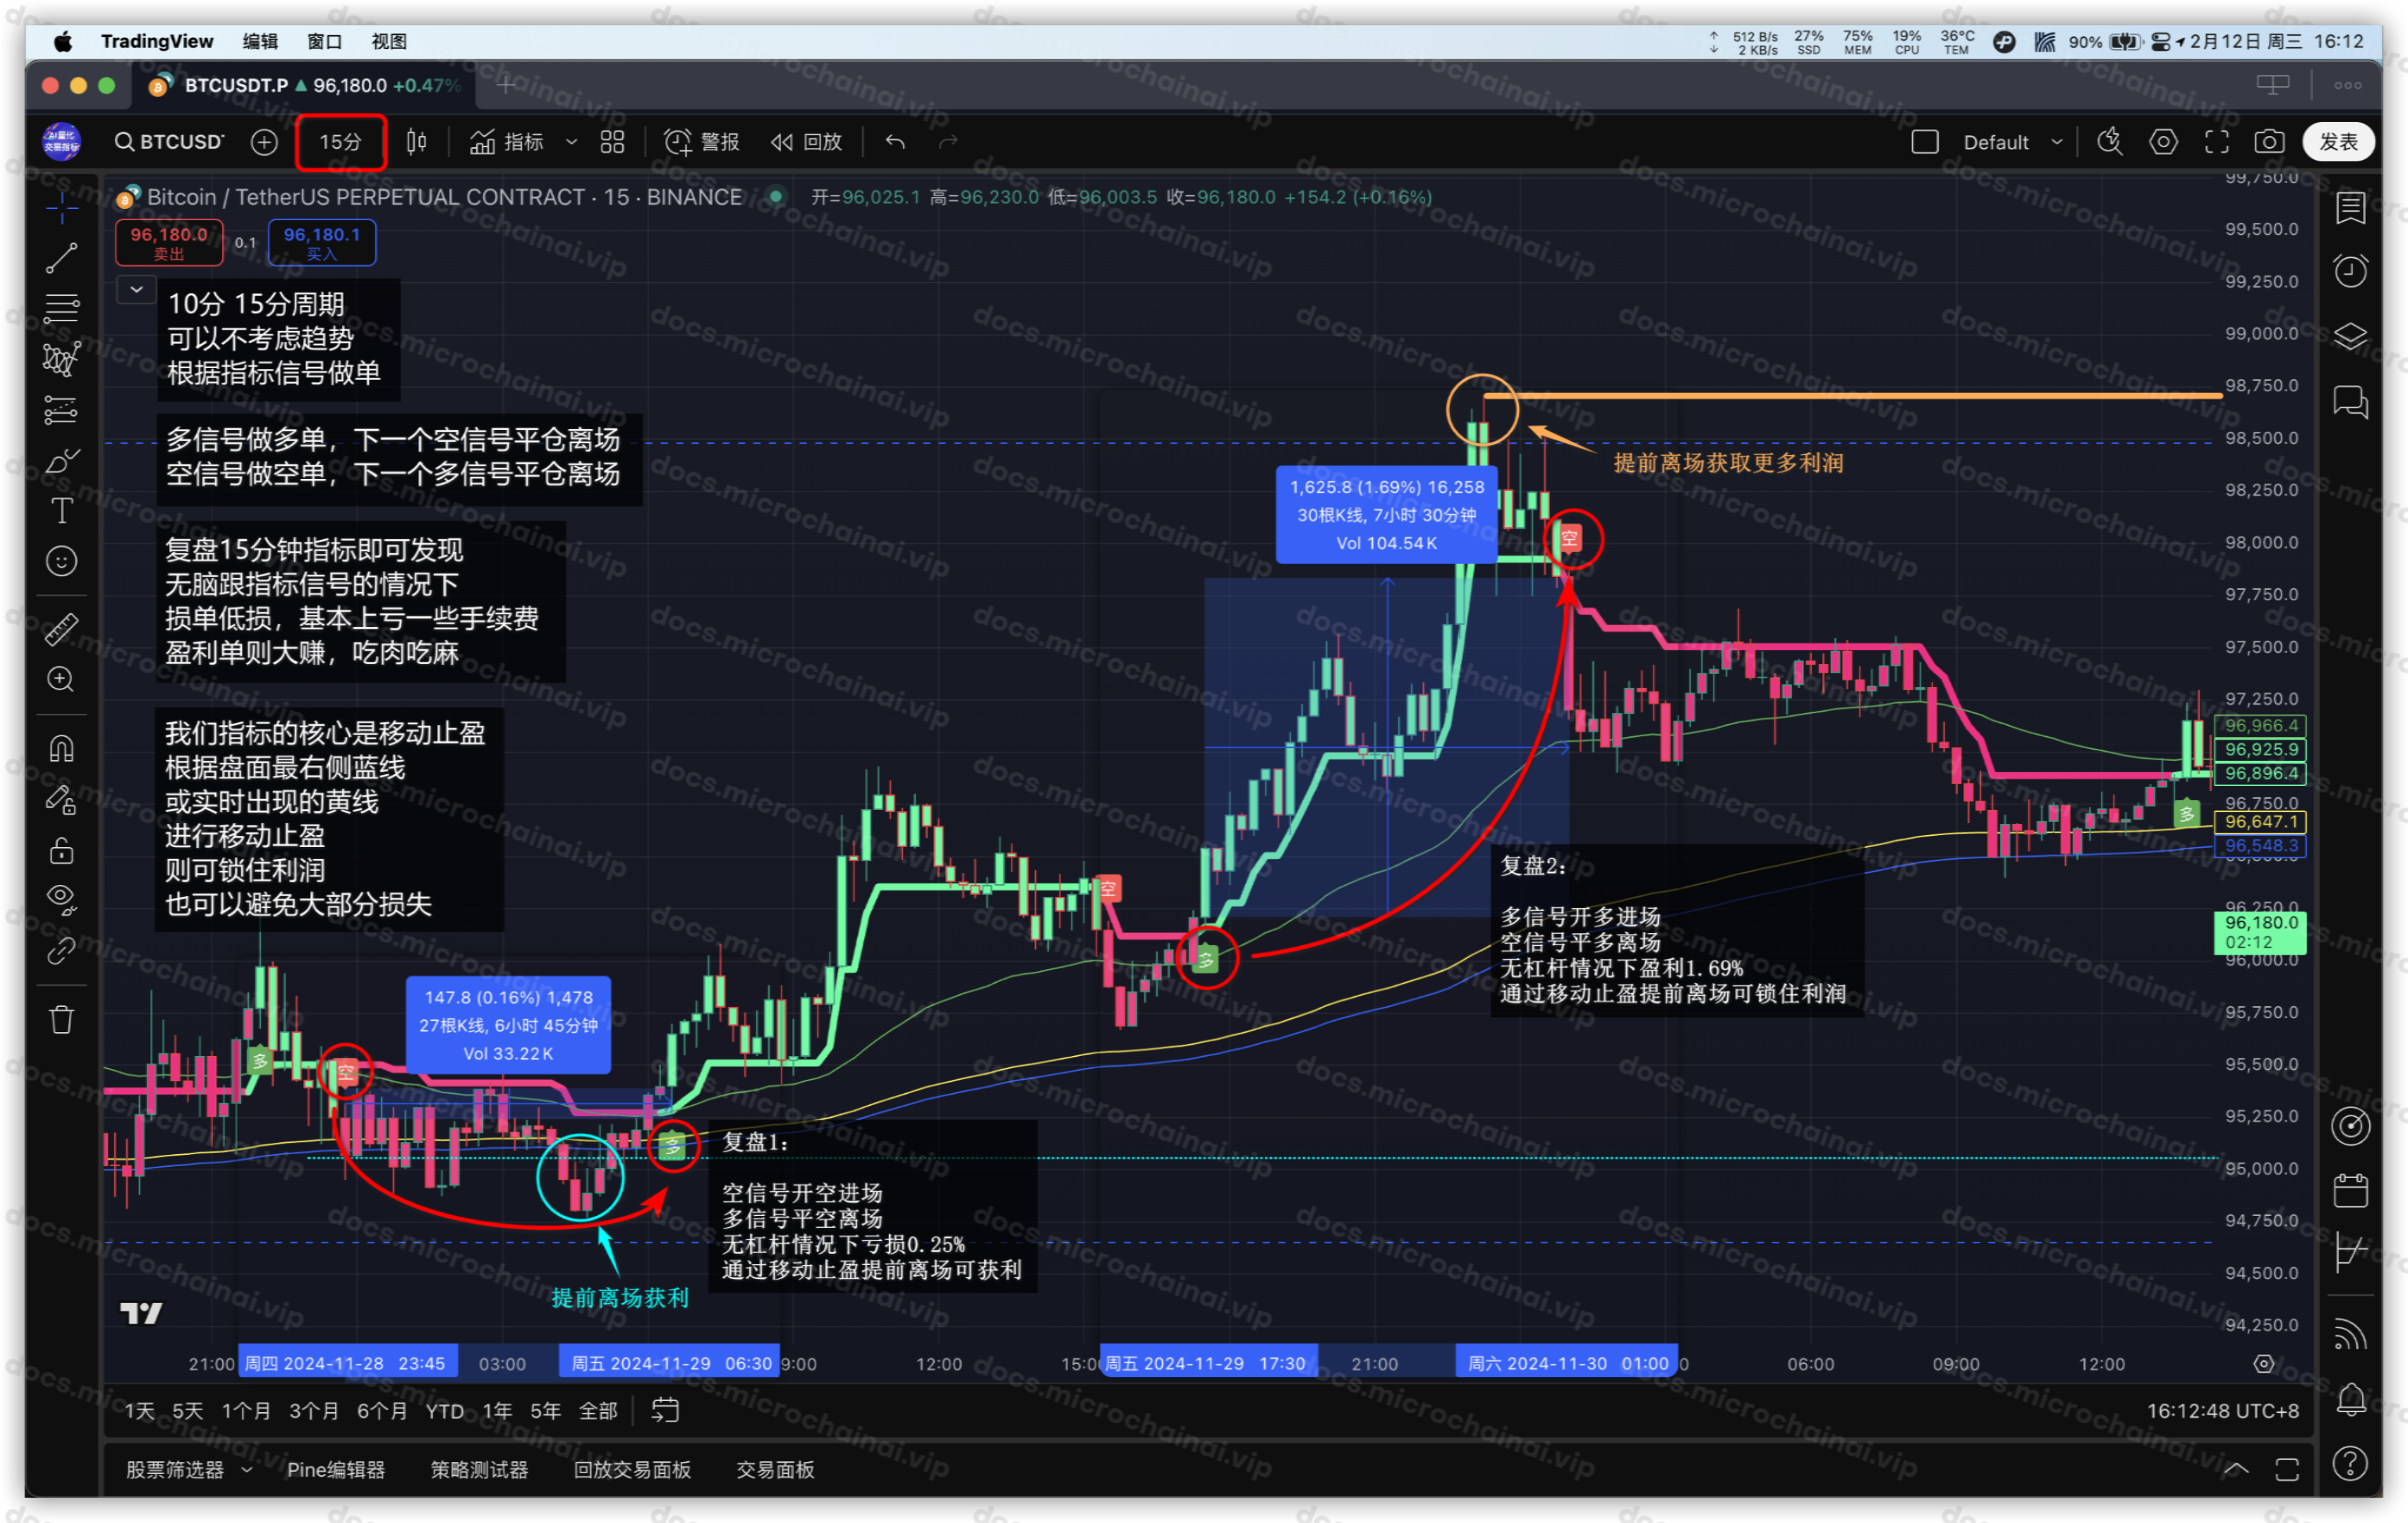Remove drawings with the trash icon
This screenshot has width=2408, height=1523.
point(62,1020)
